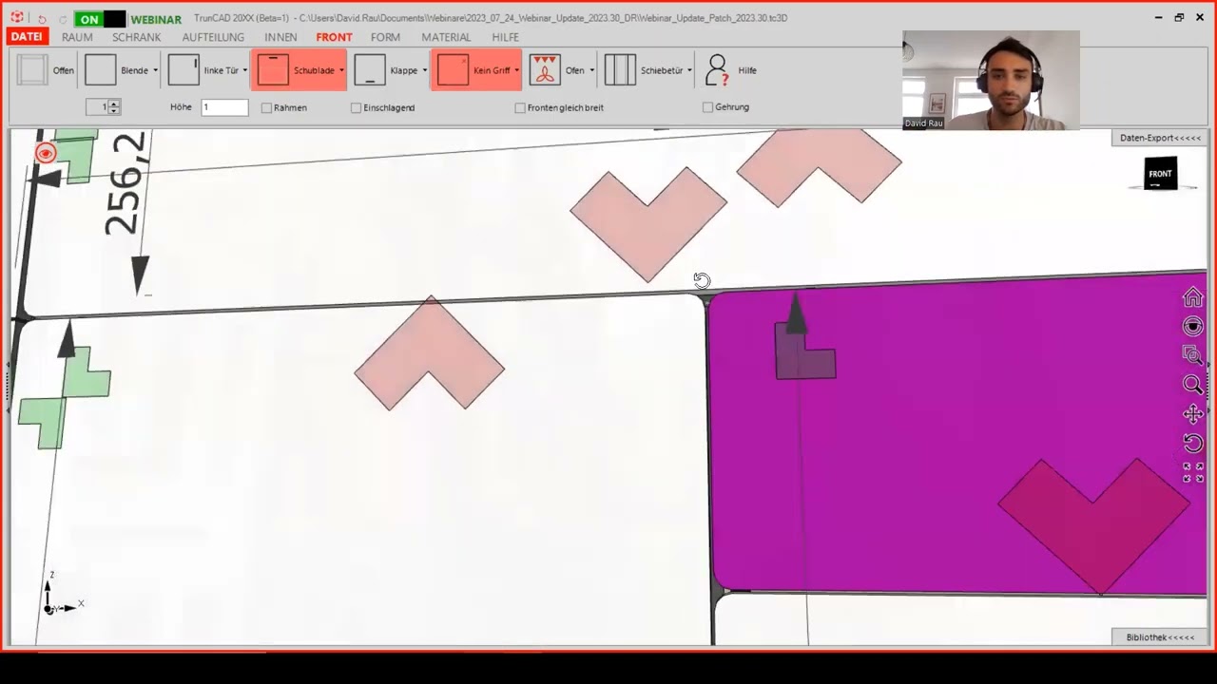The width and height of the screenshot is (1217, 684).
Task: Pick the Schiebetür sliding door icon
Action: (620, 70)
